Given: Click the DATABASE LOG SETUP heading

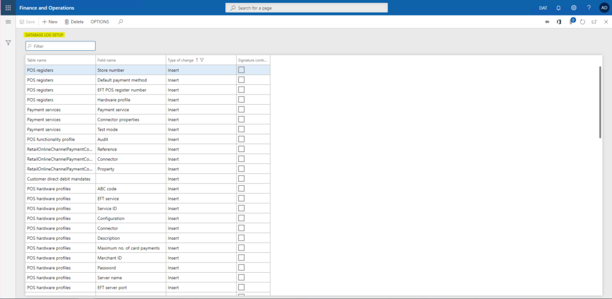Looking at the screenshot, I should [44, 35].
